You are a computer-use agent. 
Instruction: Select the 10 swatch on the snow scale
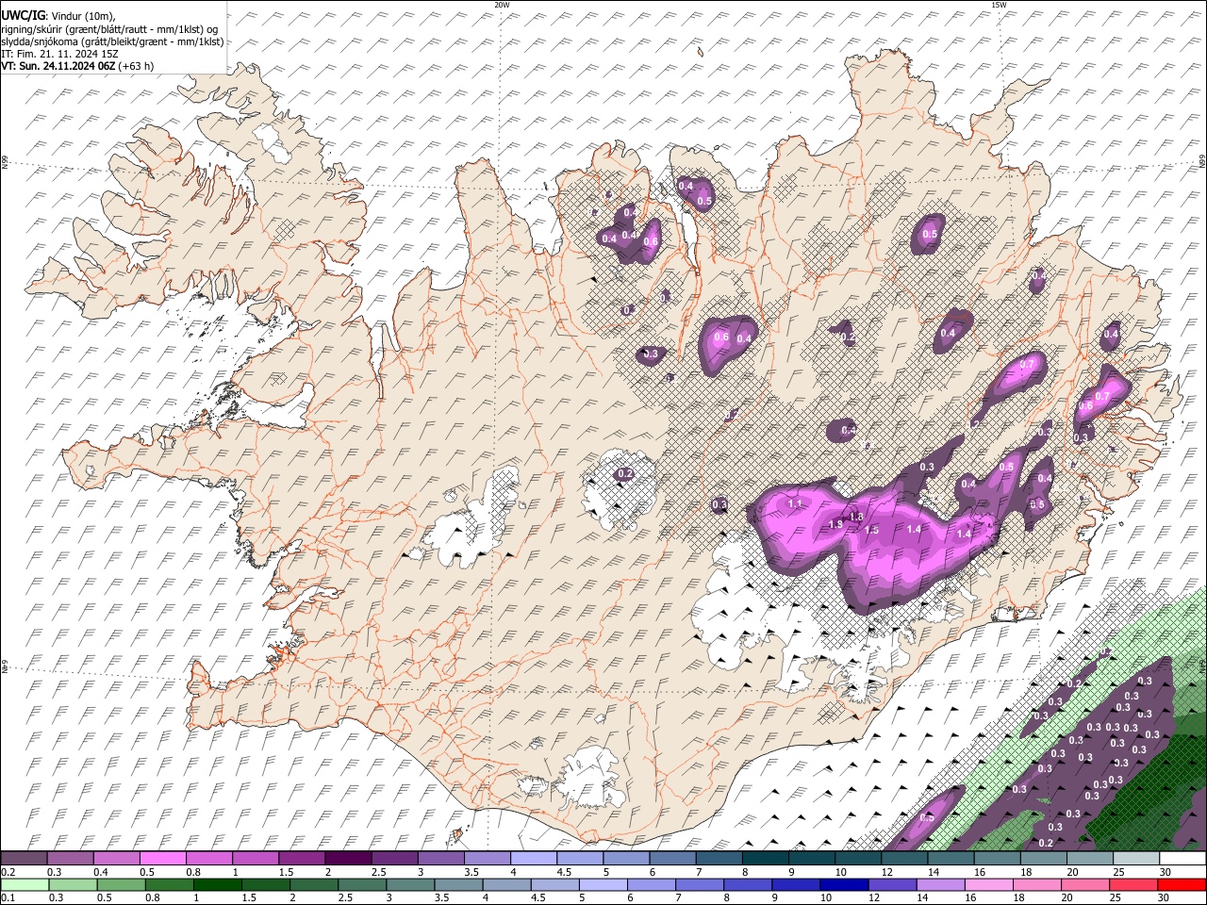(858, 858)
